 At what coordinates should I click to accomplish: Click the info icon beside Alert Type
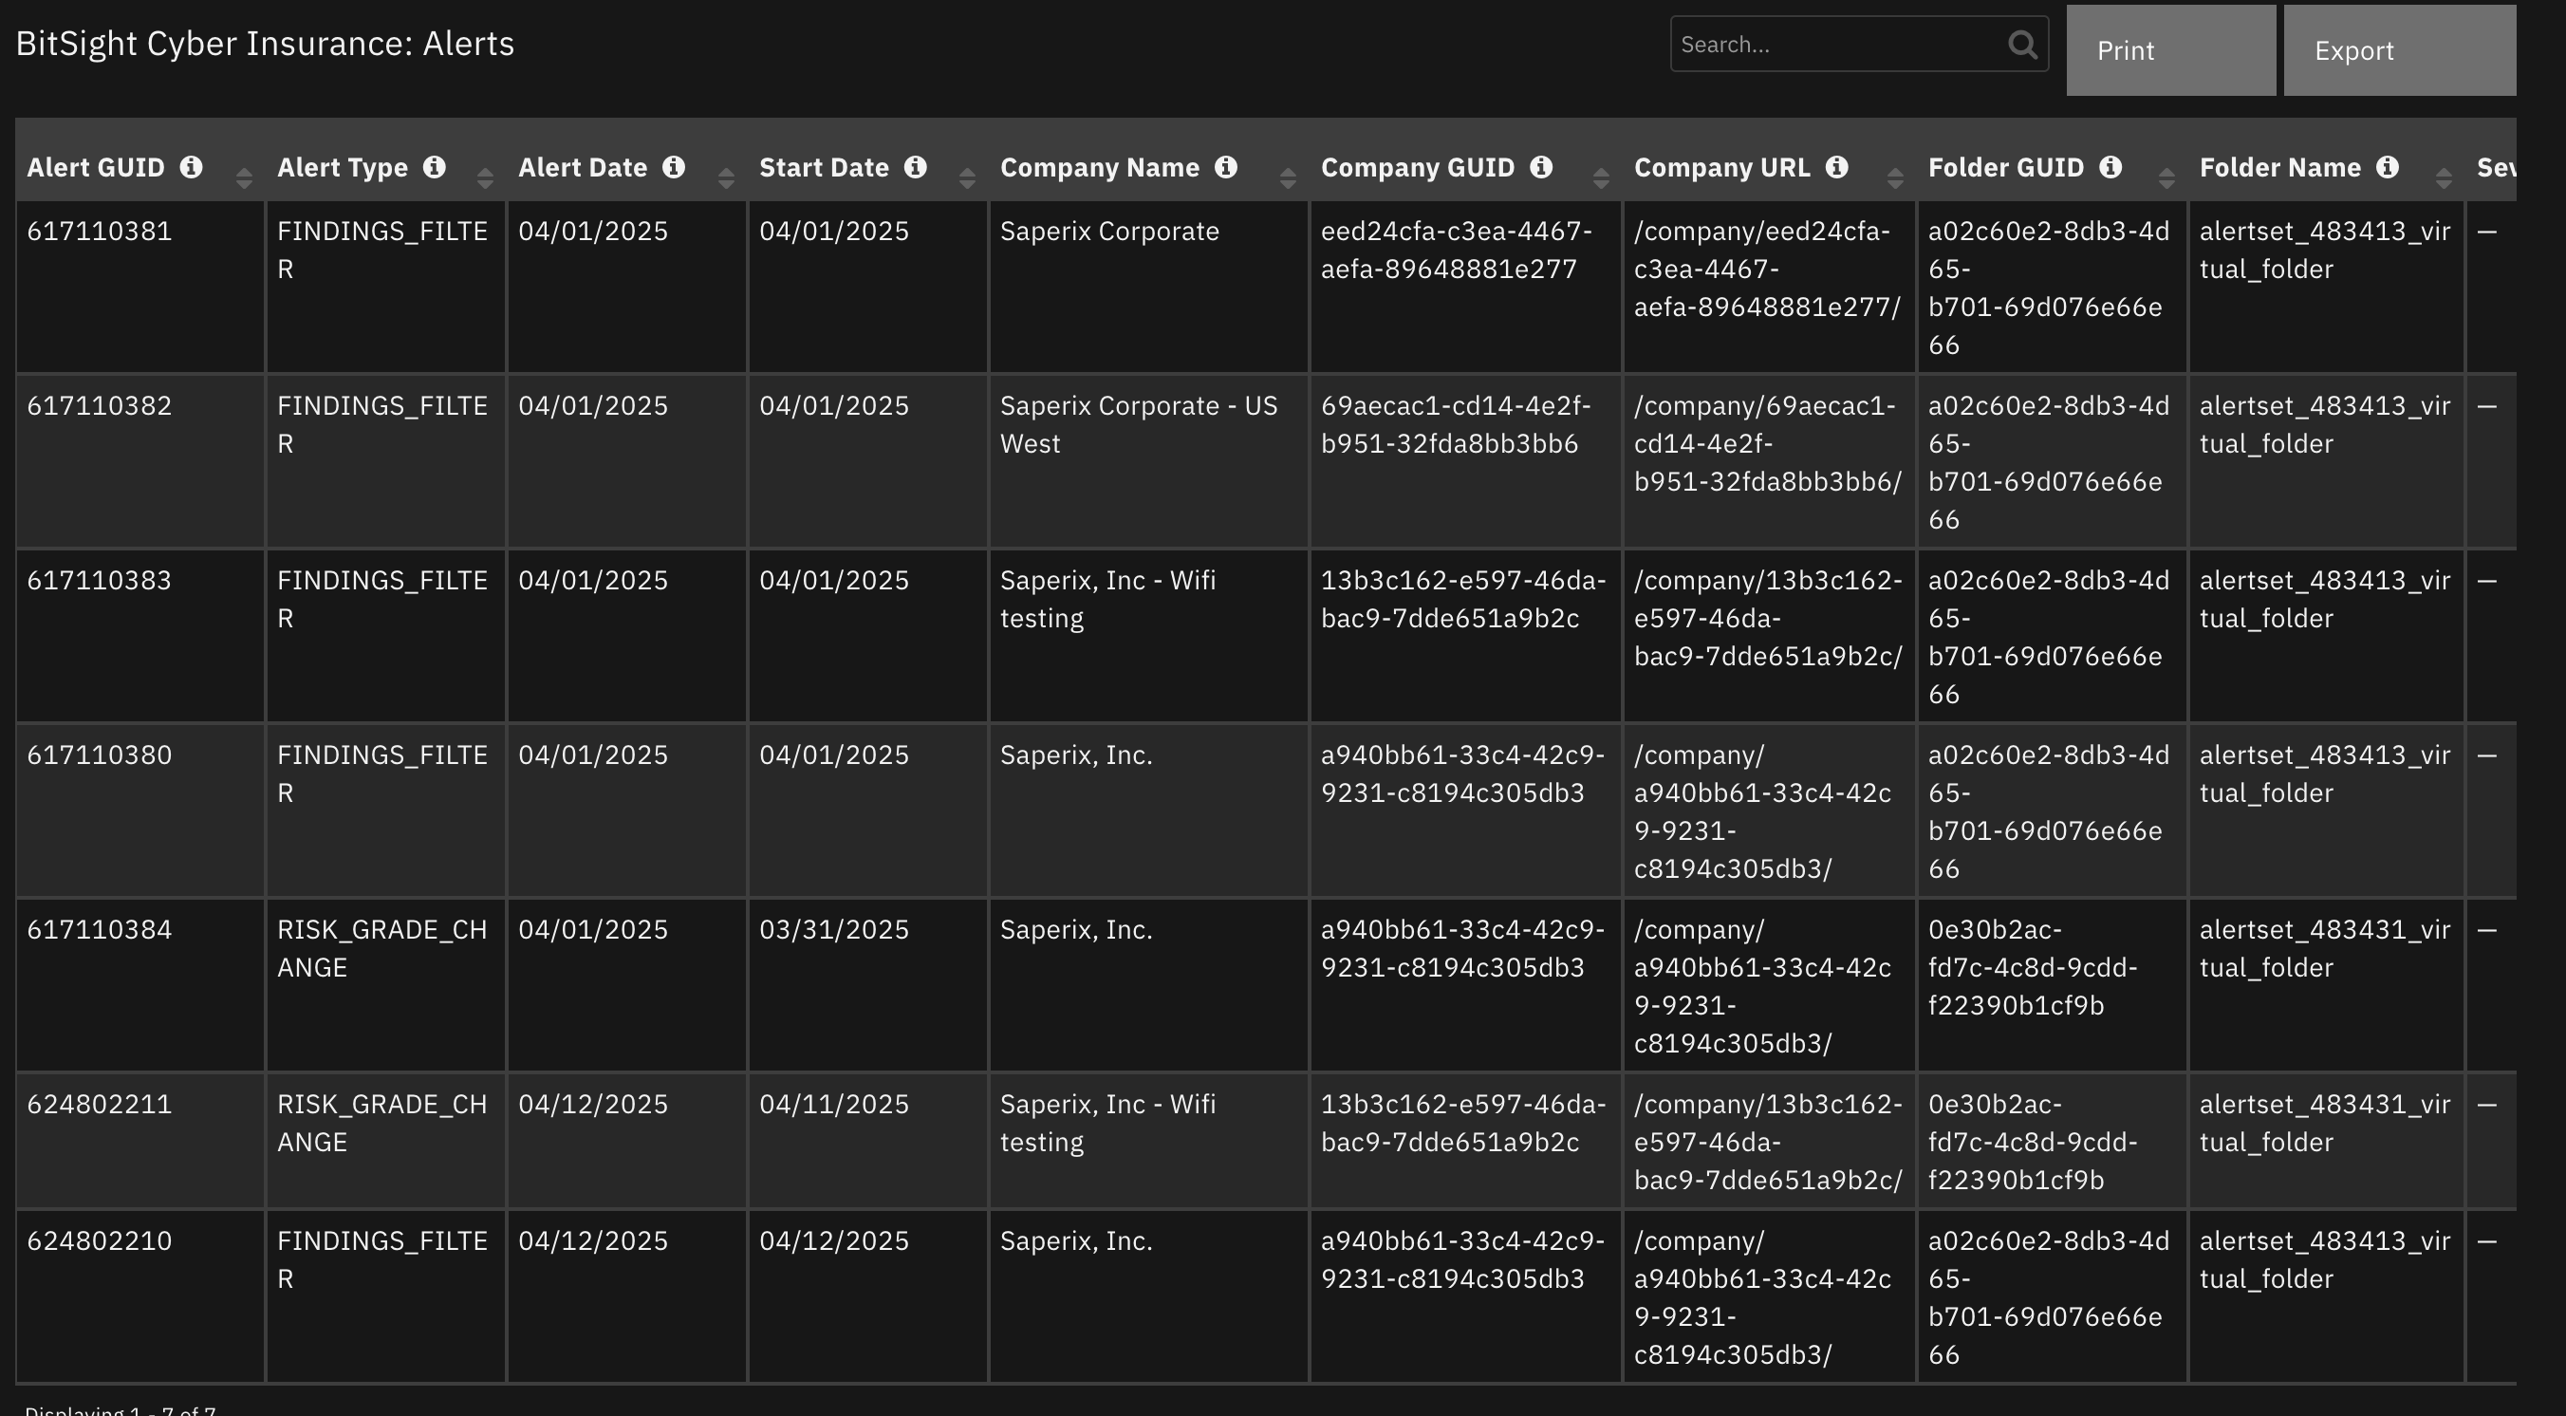coord(435,167)
